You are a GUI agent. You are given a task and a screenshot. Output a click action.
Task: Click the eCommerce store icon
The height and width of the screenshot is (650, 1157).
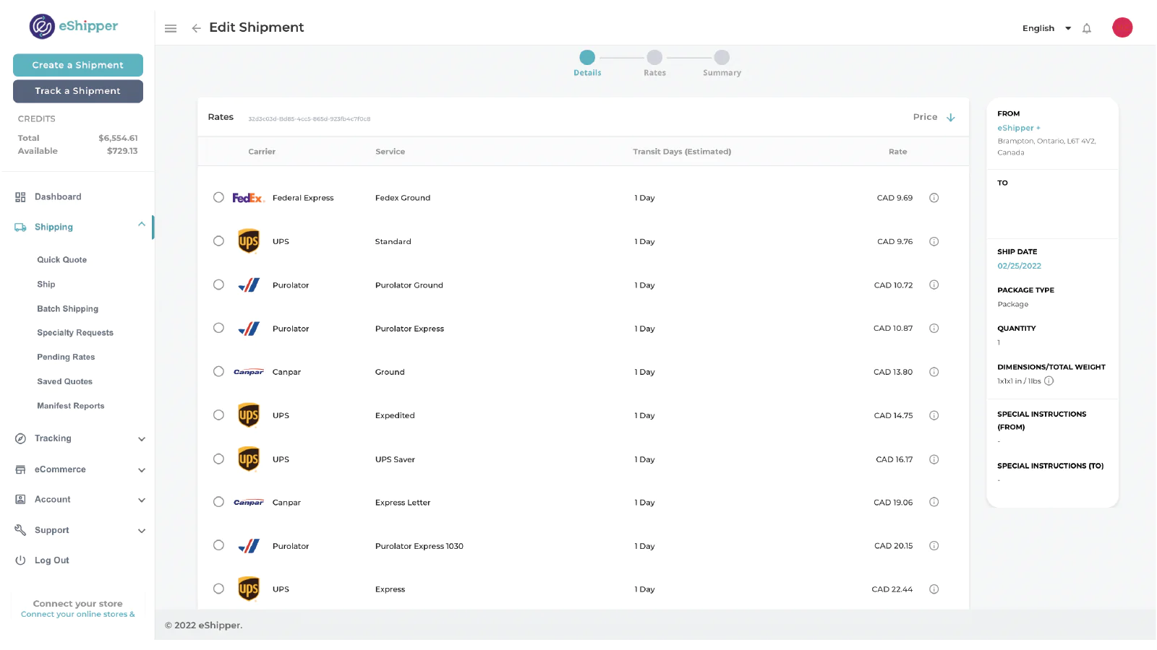coord(20,469)
